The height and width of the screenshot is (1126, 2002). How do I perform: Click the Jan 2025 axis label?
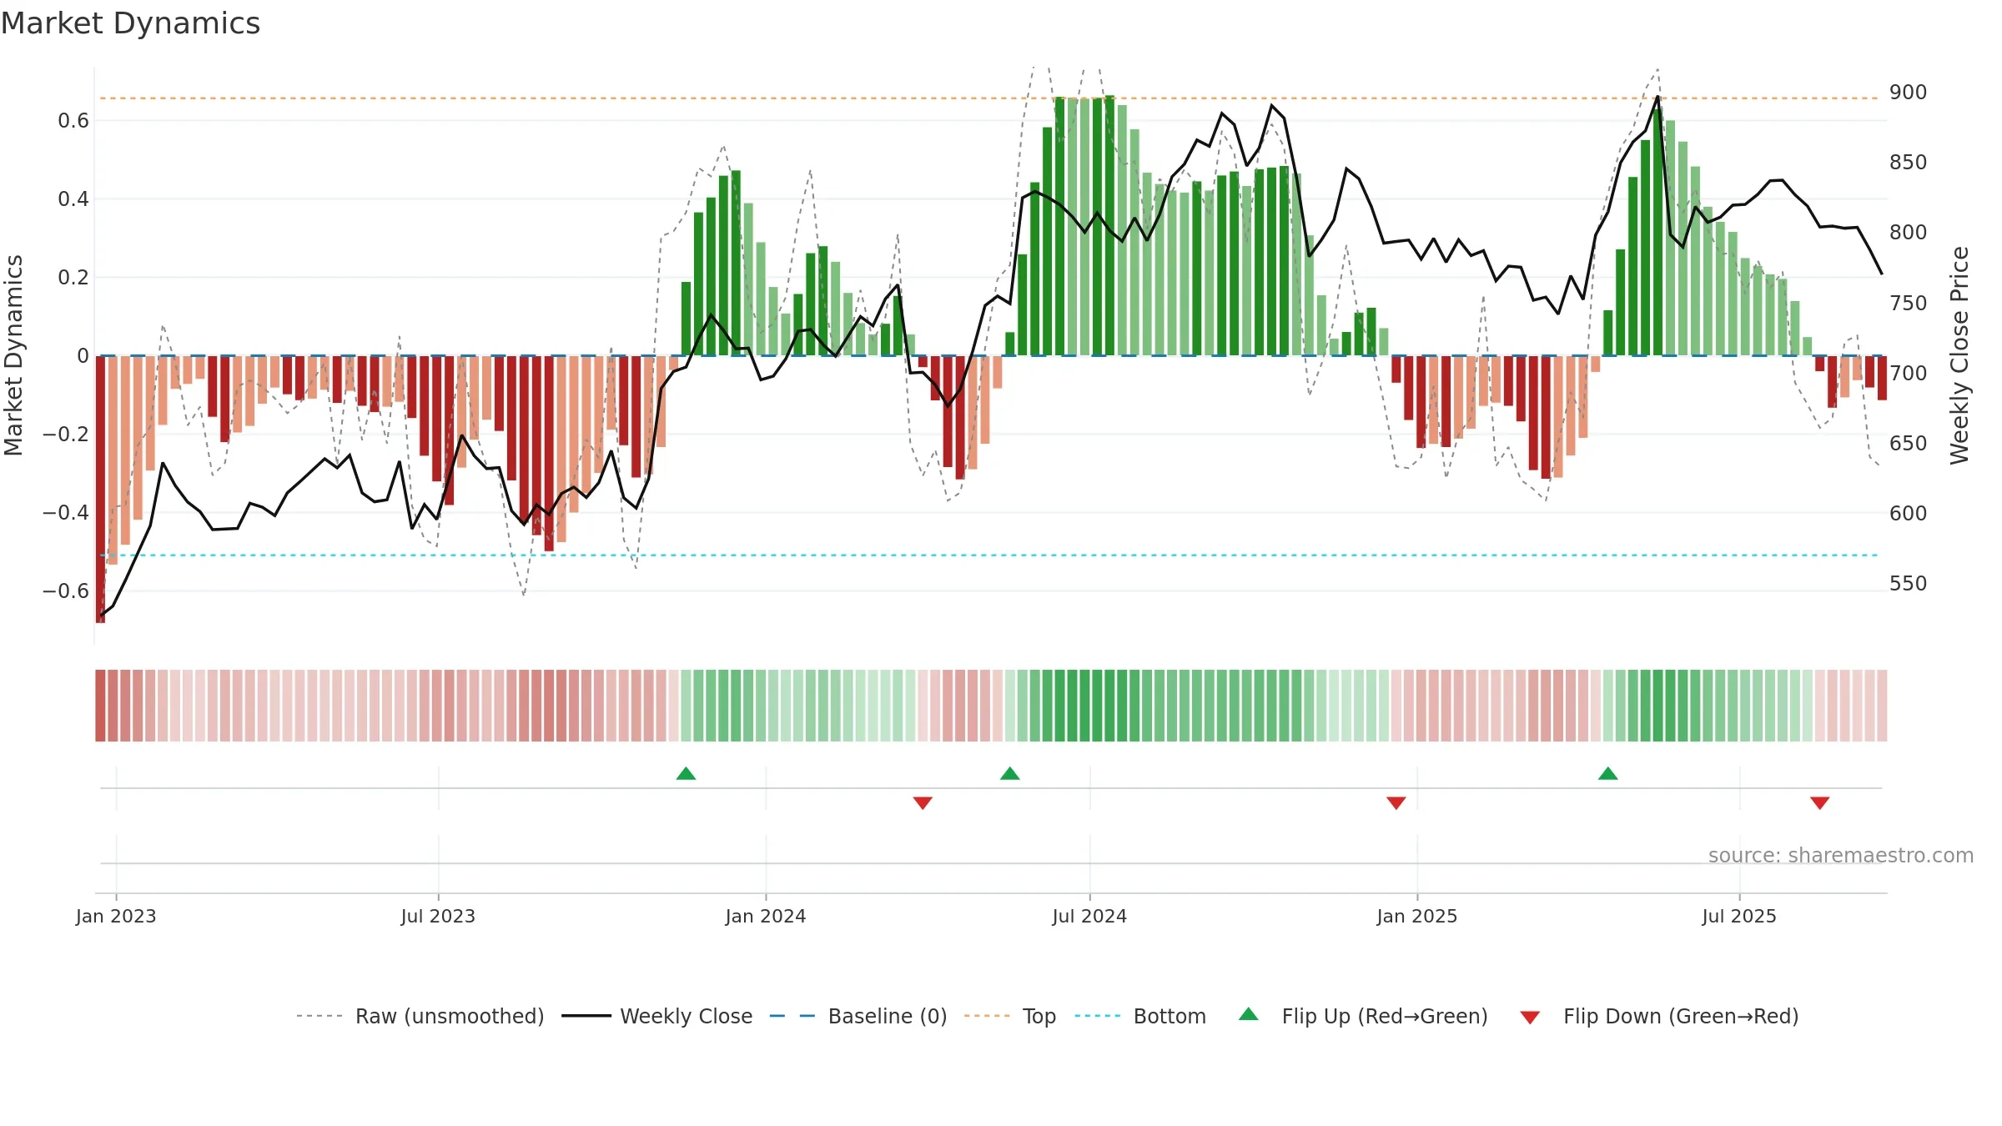tap(1417, 916)
